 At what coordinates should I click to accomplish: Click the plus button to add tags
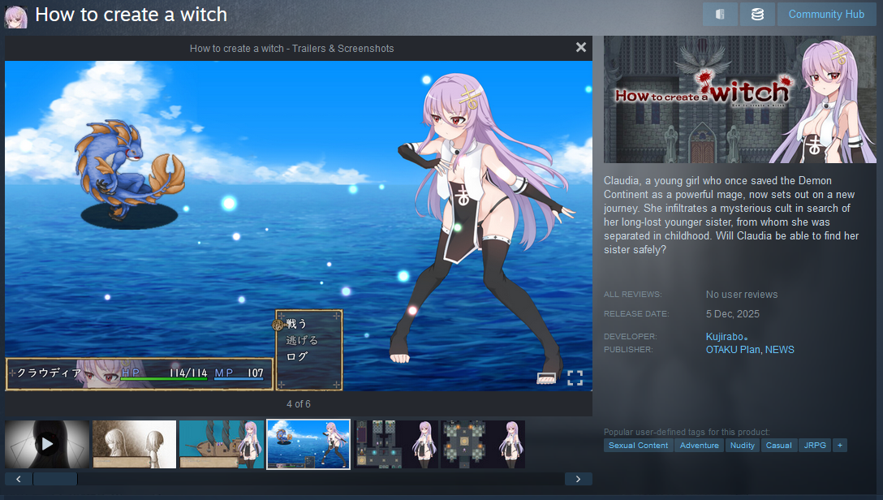840,446
